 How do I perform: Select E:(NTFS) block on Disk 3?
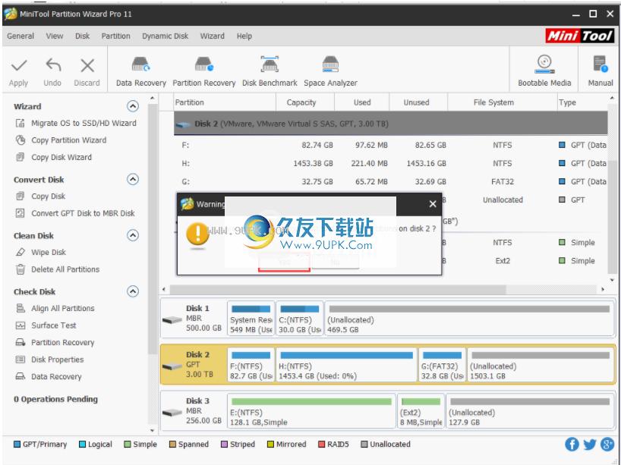point(311,411)
